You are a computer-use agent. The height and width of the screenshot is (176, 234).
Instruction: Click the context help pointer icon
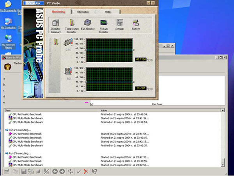(94, 171)
